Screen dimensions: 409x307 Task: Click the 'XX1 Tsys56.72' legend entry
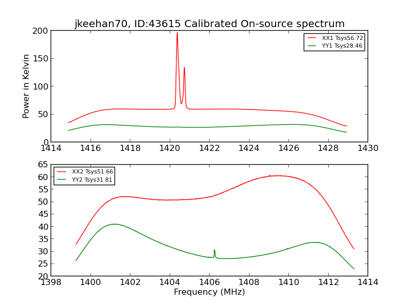(342, 38)
